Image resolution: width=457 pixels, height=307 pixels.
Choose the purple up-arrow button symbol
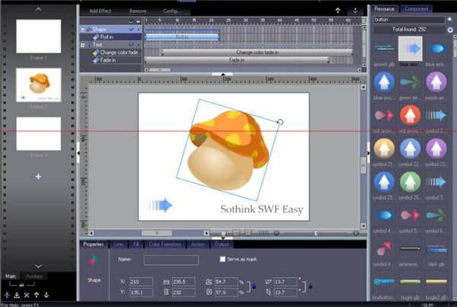point(437,82)
